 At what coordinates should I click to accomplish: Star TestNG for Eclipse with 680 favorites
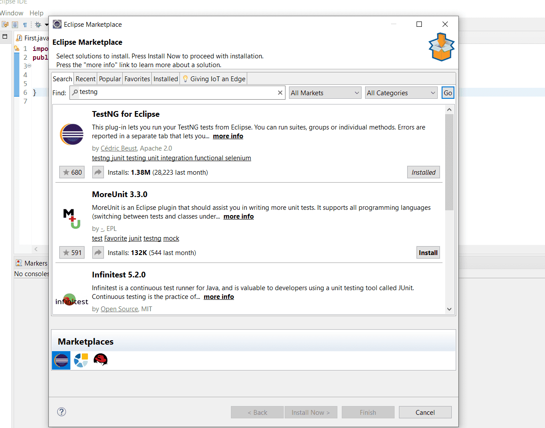72,172
